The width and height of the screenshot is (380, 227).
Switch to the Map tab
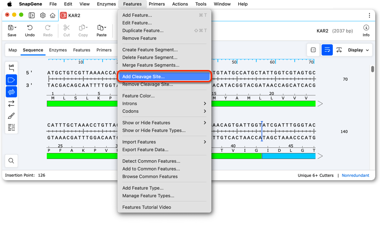click(x=13, y=50)
